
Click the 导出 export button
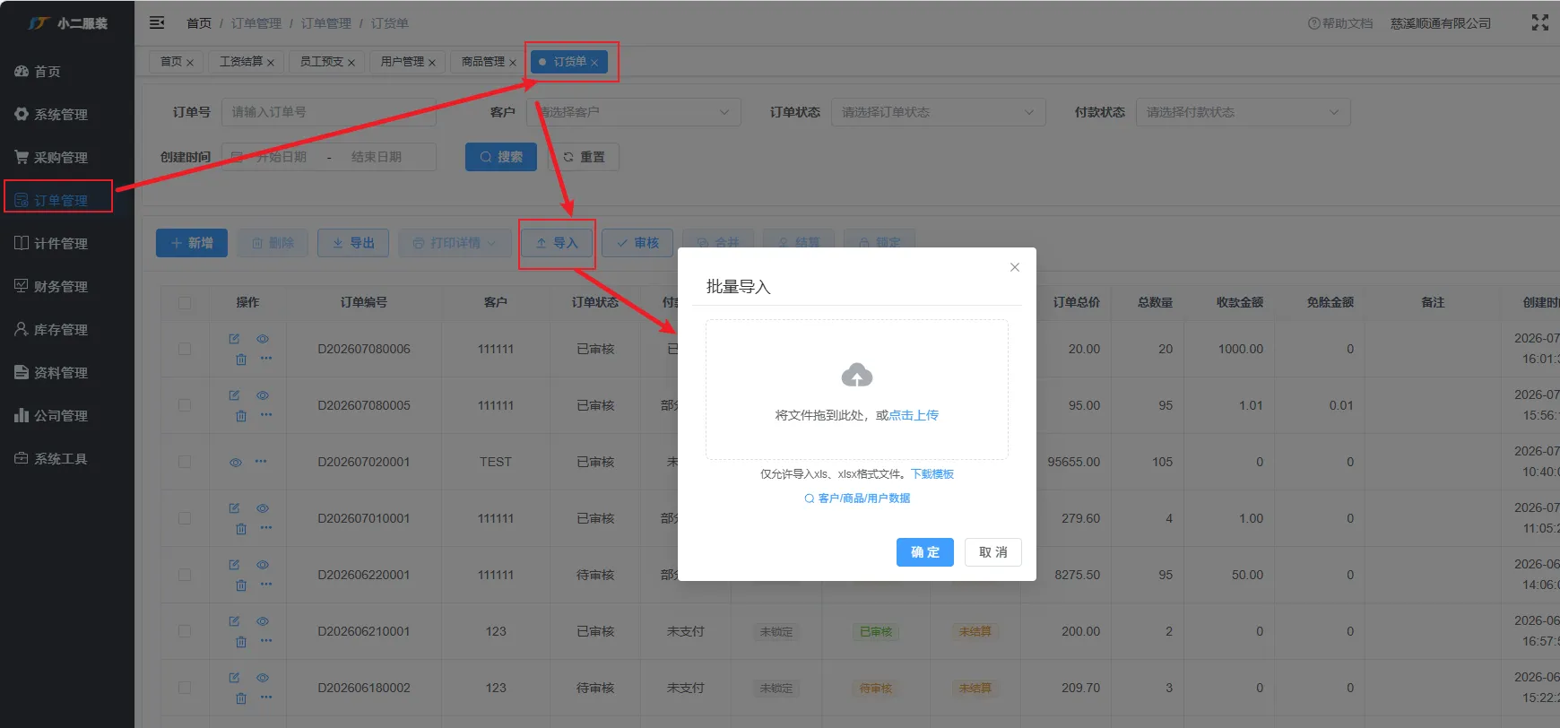pos(353,243)
